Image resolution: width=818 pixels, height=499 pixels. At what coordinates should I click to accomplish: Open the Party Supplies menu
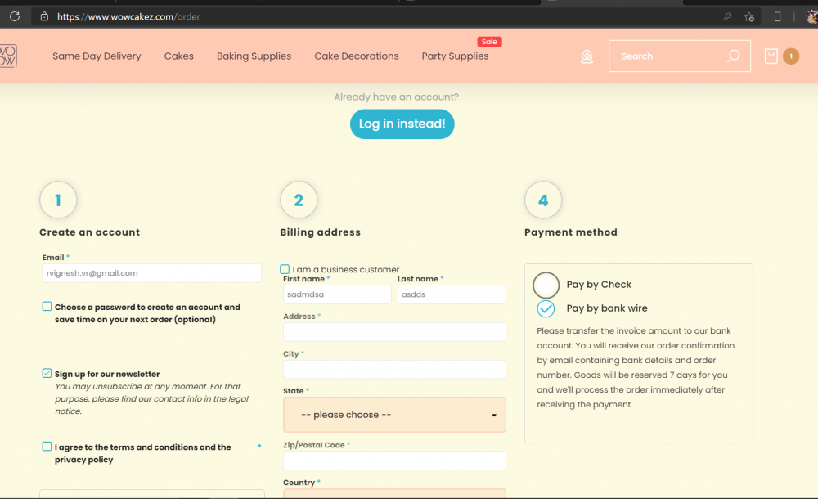(455, 56)
